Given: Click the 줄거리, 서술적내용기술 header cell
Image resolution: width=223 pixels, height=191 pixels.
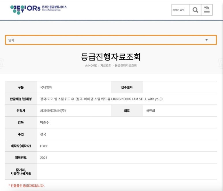Looking at the screenshot, I should (x=21, y=172).
